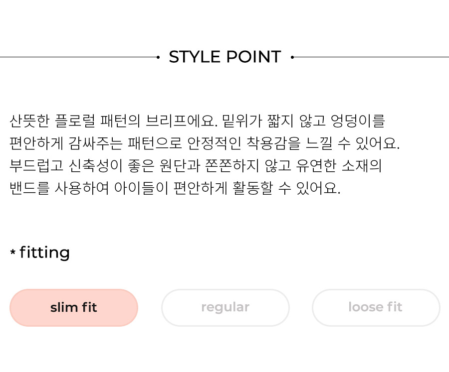Click the word POINT in the heading
The image size is (449, 372).
tap(254, 57)
